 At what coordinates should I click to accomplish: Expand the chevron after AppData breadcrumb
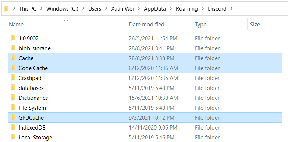tap(171, 8)
